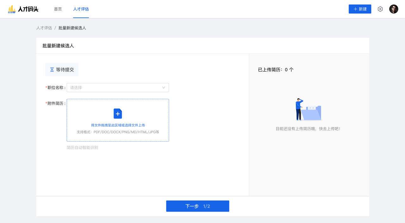Click the 将文件拖拽至此区域或选择文件上传 upload link
Image resolution: width=405 pixels, height=223 pixels.
[x=118, y=125]
